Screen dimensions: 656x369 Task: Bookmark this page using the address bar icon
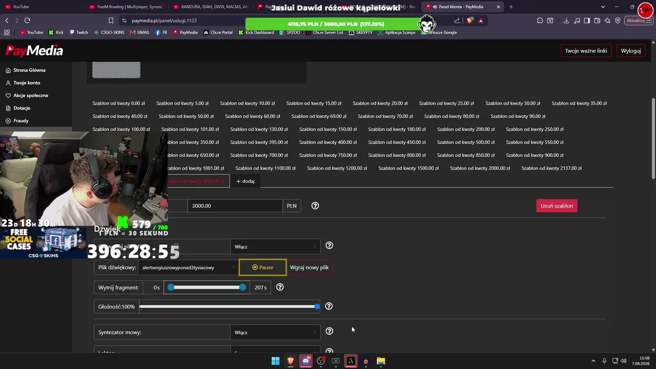point(111,20)
